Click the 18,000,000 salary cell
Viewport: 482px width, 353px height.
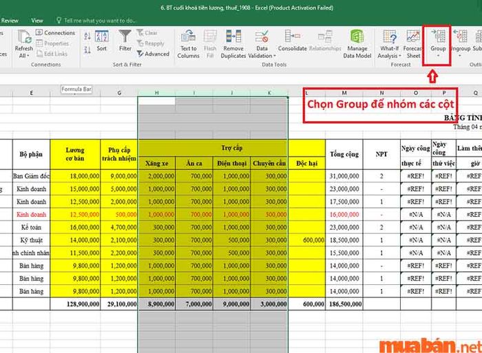tap(75, 176)
